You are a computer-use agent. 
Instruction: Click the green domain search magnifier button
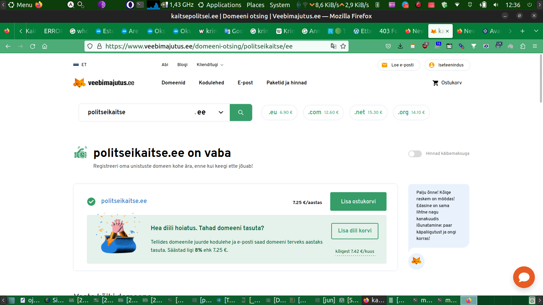click(241, 113)
